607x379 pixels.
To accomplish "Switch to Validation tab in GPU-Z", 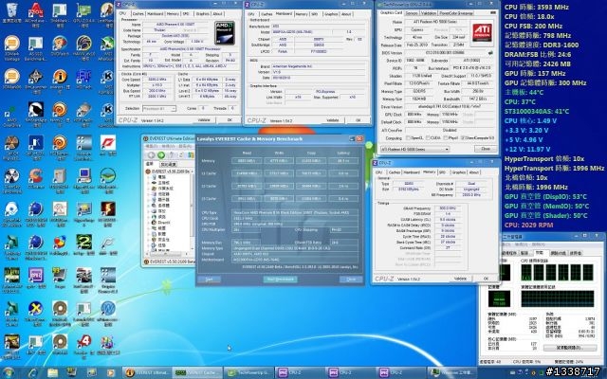I will (429, 13).
